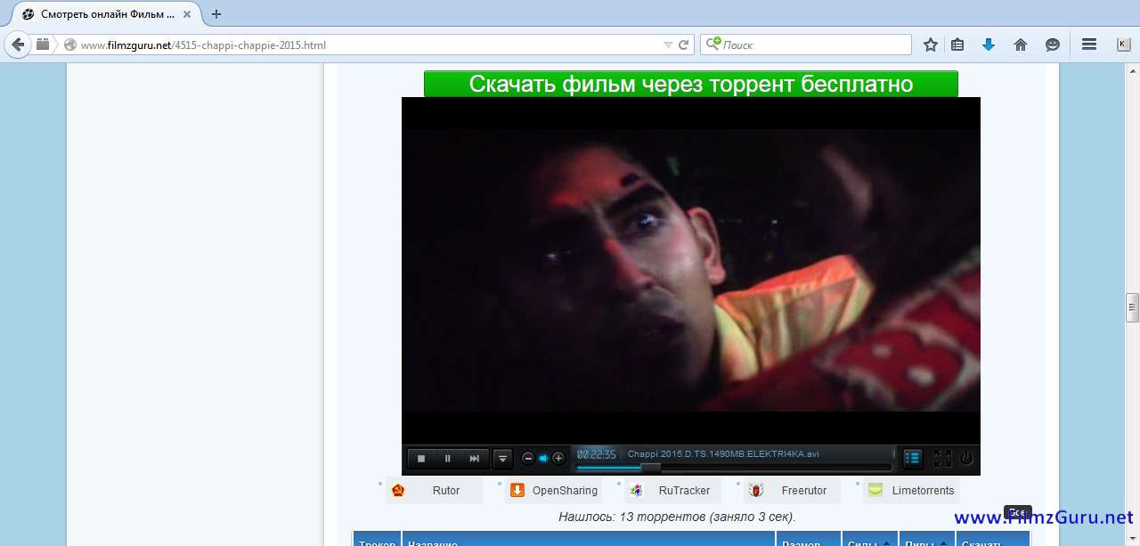This screenshot has width=1140, height=546.
Task: Toggle the player playlist panel
Action: (912, 459)
